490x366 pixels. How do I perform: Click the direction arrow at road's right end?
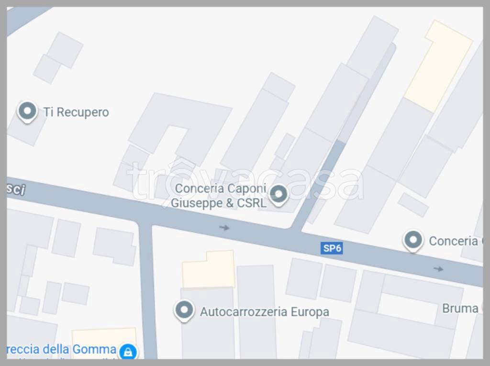tap(438, 269)
